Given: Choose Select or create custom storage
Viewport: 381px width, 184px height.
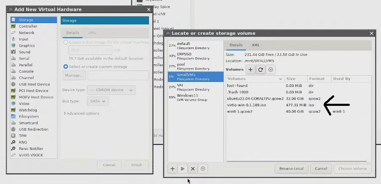Looking at the screenshot, I should pos(65,66).
